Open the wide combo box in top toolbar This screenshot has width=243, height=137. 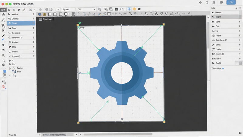point(87,9)
